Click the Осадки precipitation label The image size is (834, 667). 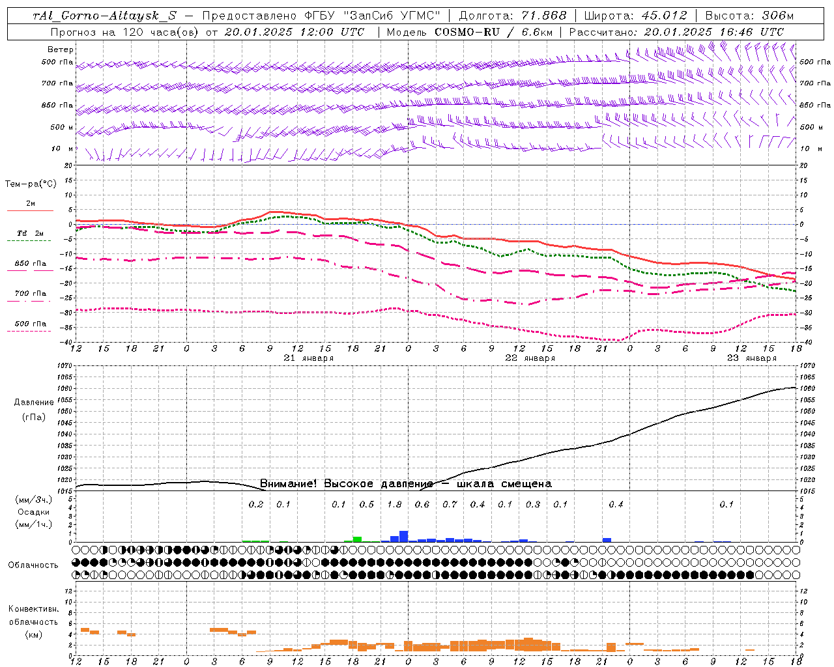[x=33, y=512]
